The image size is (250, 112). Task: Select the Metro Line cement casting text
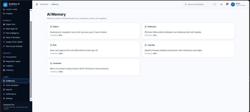79,69
